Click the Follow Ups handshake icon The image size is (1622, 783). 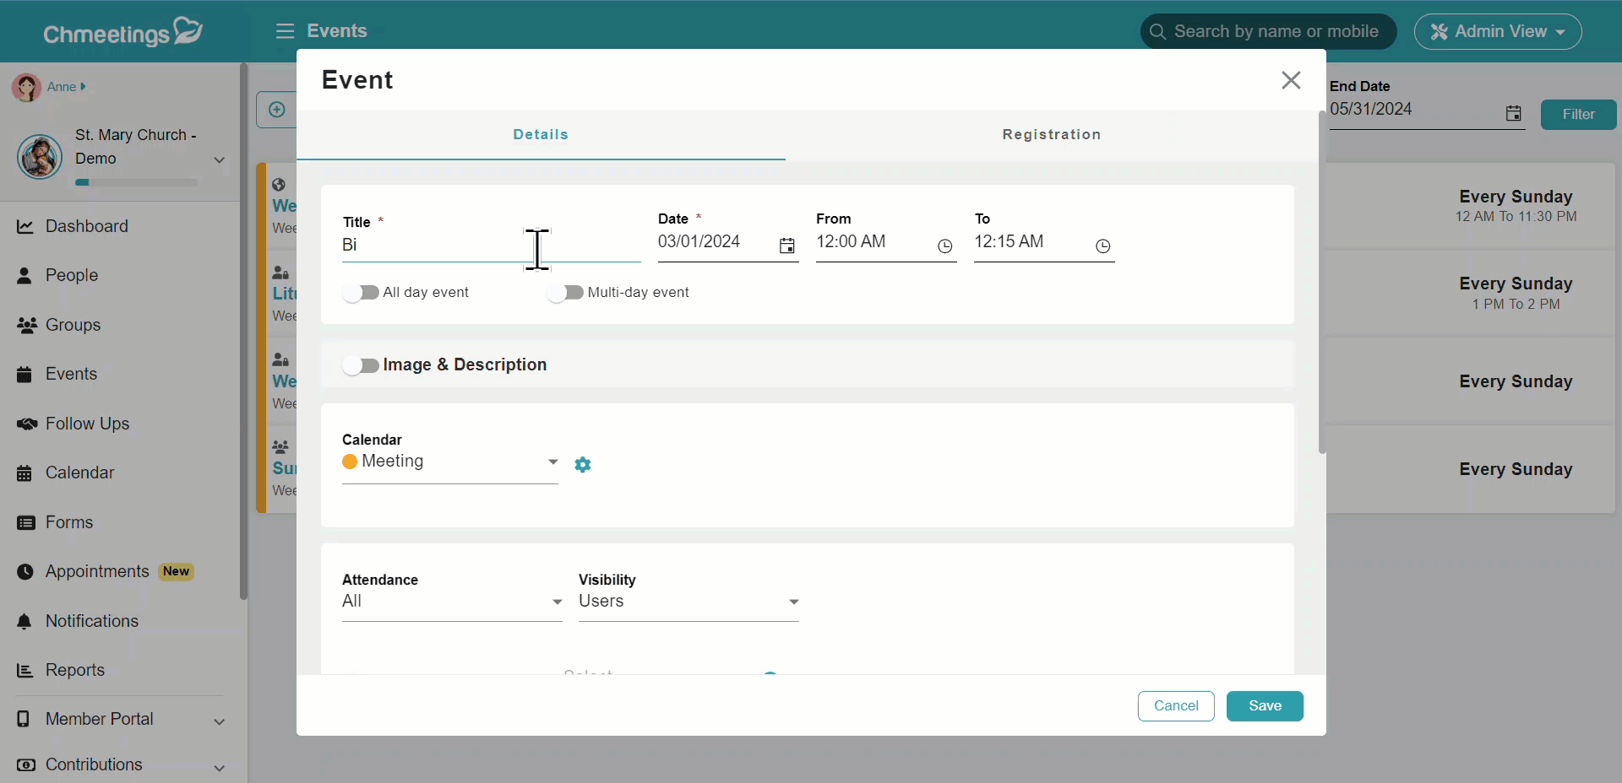[x=27, y=424]
